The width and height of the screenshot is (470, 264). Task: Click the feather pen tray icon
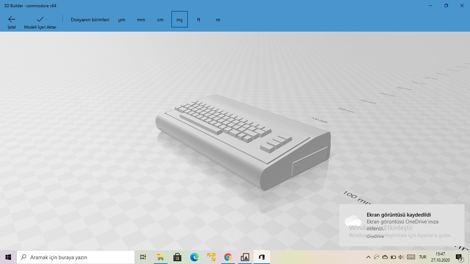tap(377, 257)
